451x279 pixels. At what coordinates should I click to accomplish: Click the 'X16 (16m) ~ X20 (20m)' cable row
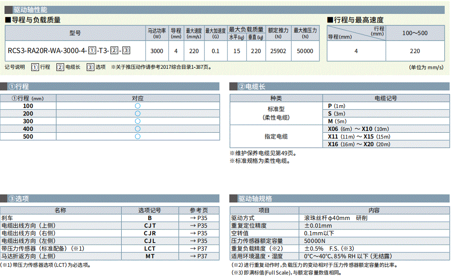(359, 144)
